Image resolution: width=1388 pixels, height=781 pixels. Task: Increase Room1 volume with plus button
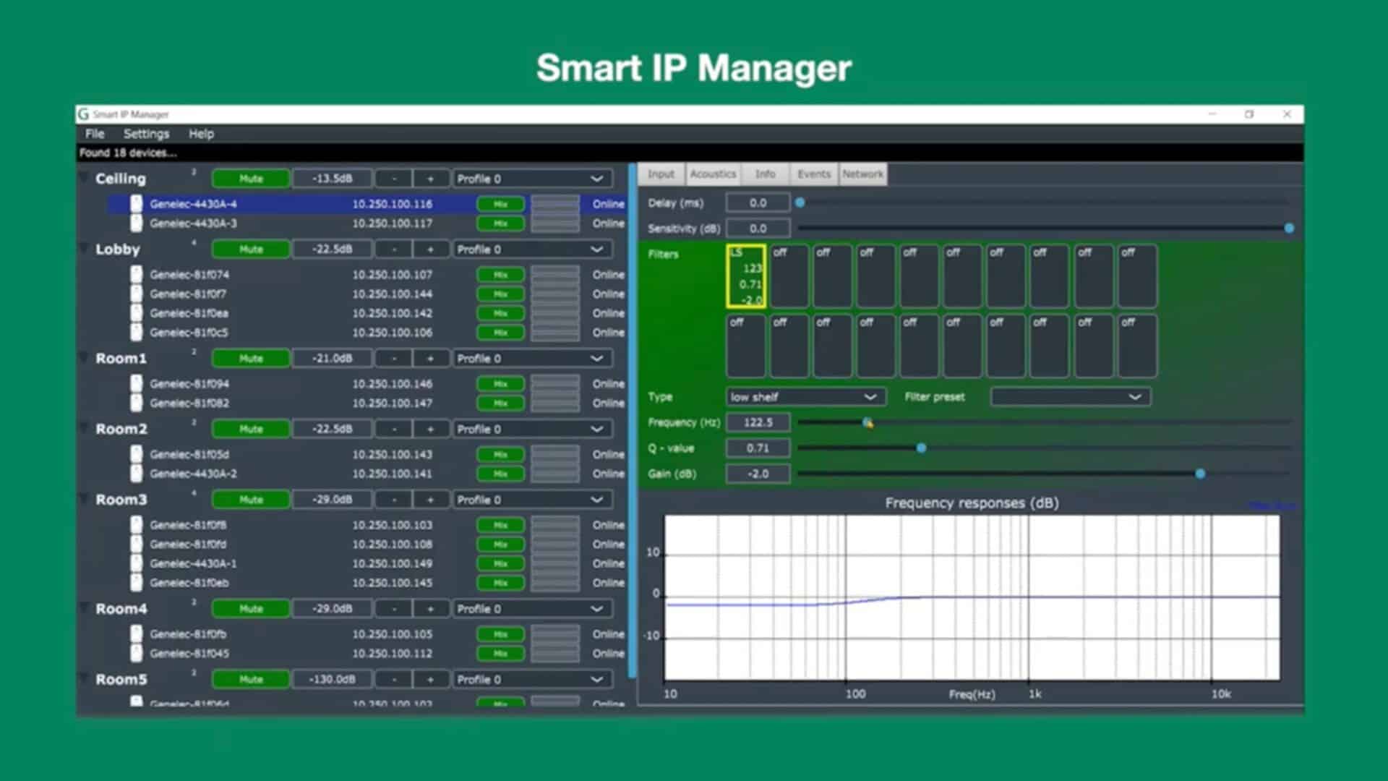tap(431, 359)
